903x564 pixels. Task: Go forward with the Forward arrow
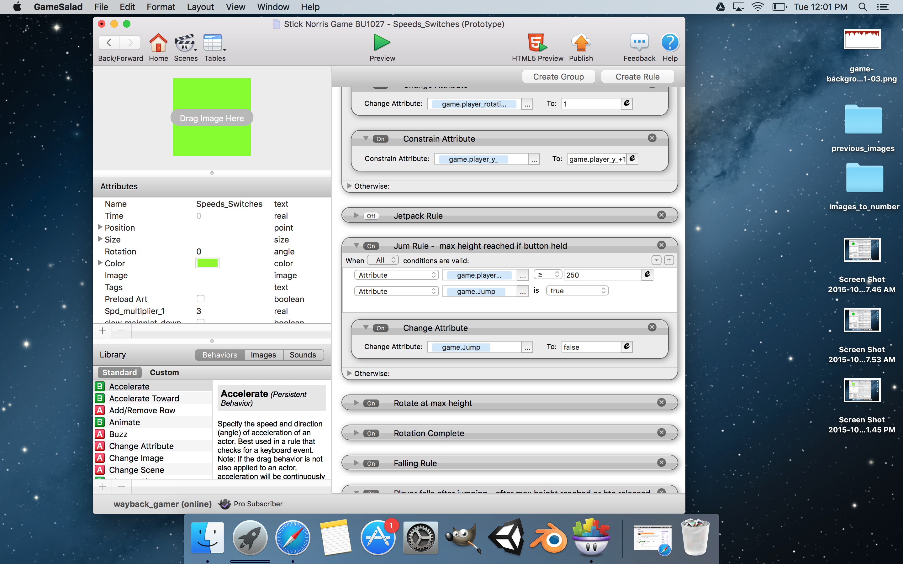(130, 43)
